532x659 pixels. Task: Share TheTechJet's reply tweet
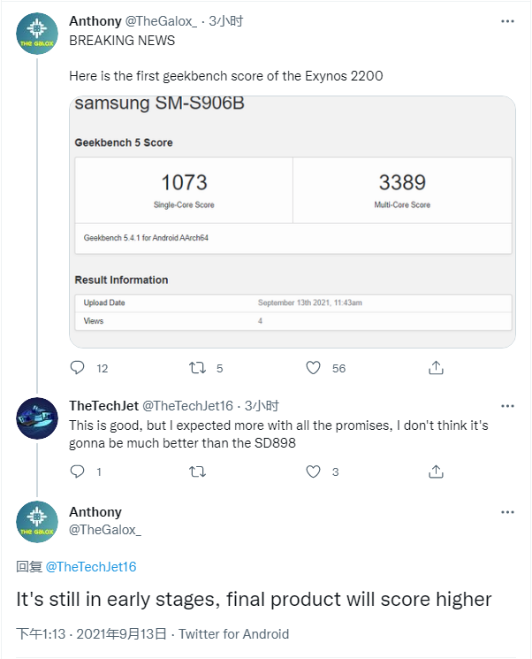(x=436, y=472)
